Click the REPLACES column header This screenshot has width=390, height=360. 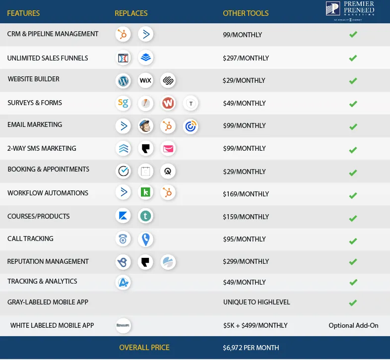pos(131,13)
